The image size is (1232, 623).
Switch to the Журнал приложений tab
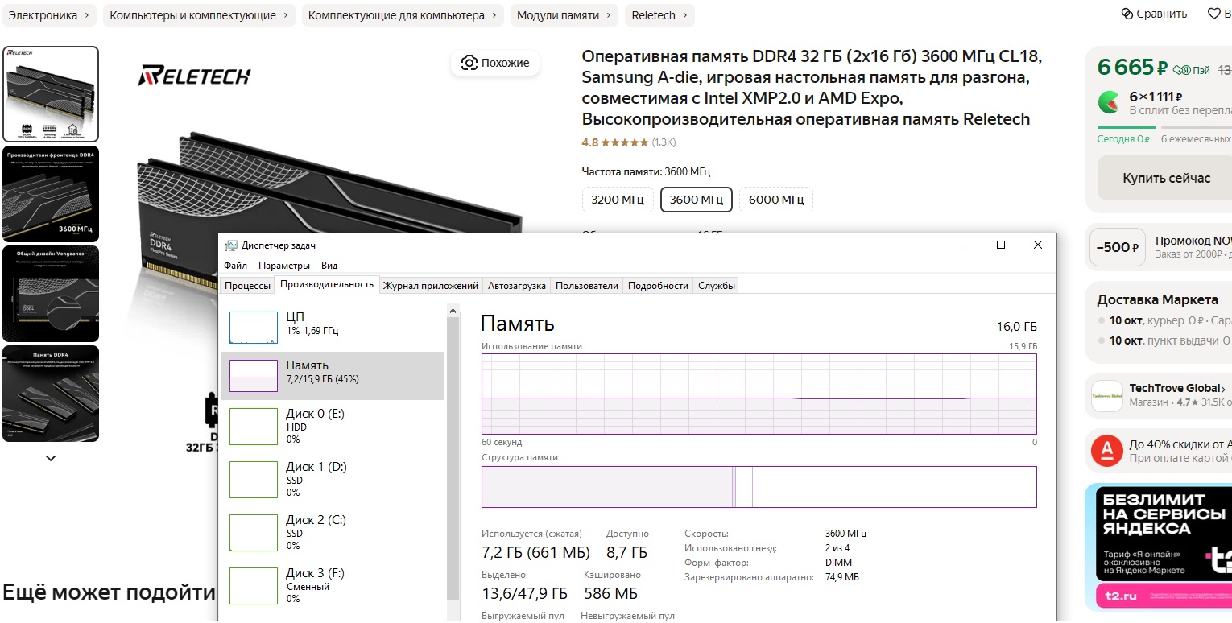click(431, 286)
